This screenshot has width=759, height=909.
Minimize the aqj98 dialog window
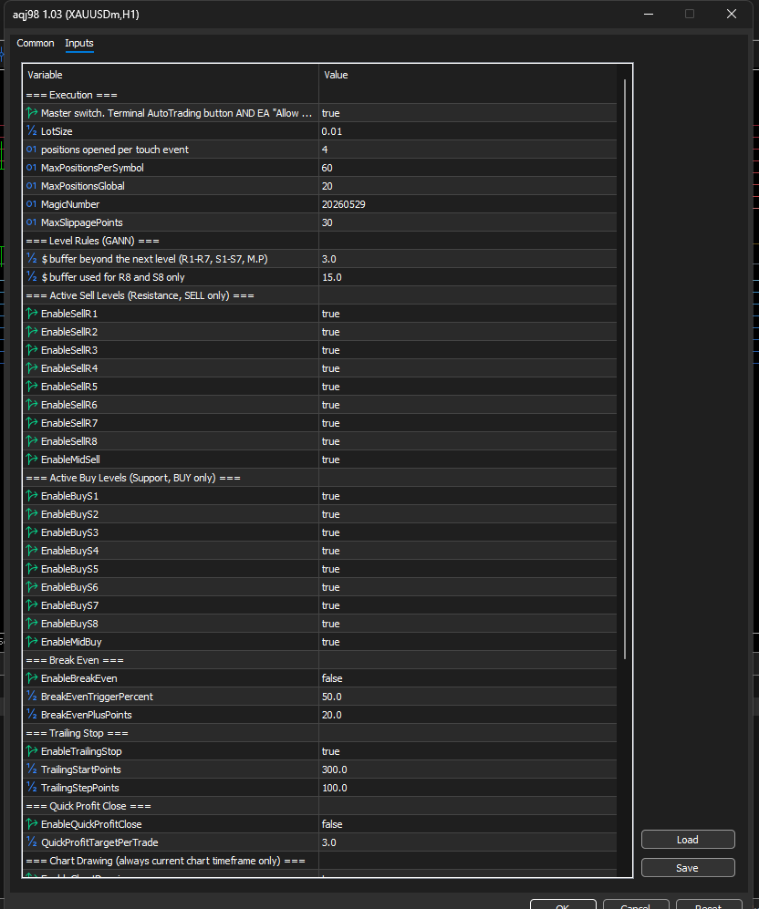649,14
